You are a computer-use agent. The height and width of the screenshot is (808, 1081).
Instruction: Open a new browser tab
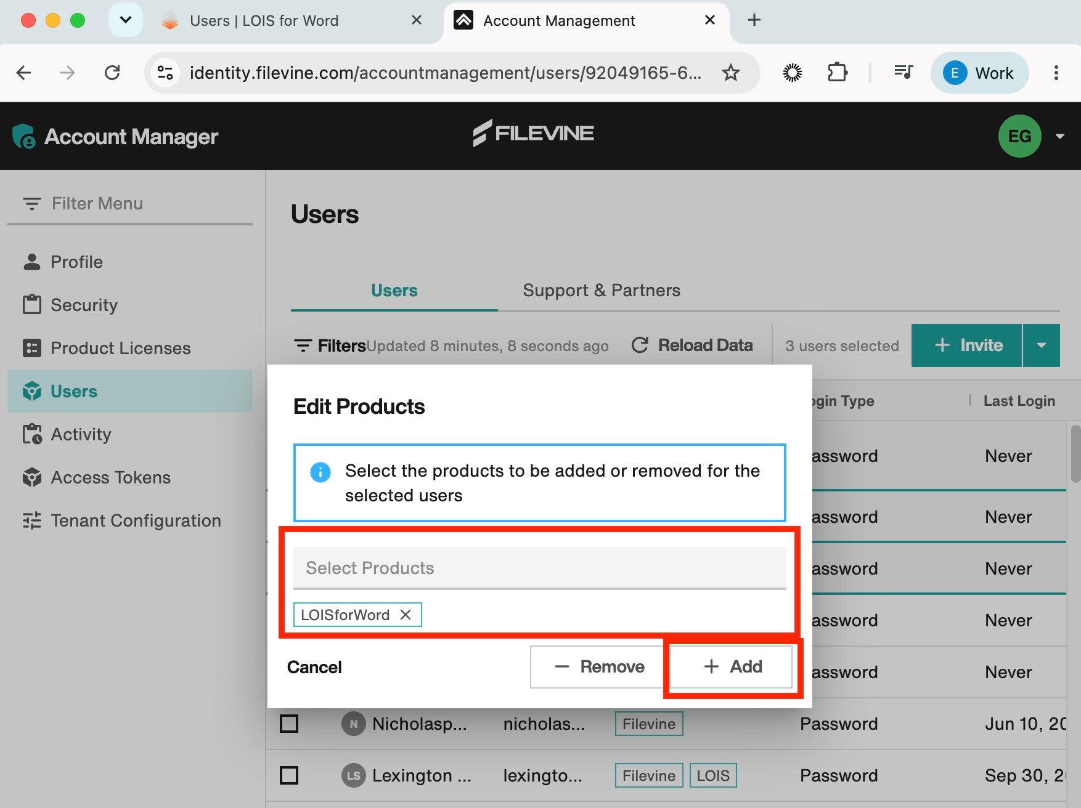point(754,20)
